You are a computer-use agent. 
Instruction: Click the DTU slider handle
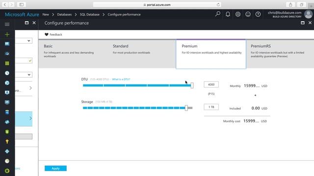tap(192, 86)
